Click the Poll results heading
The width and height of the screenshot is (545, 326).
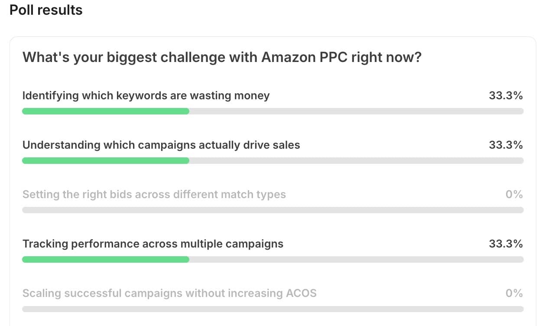46,10
